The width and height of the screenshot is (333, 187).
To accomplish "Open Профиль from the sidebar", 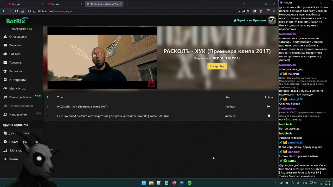I will coord(16,63).
